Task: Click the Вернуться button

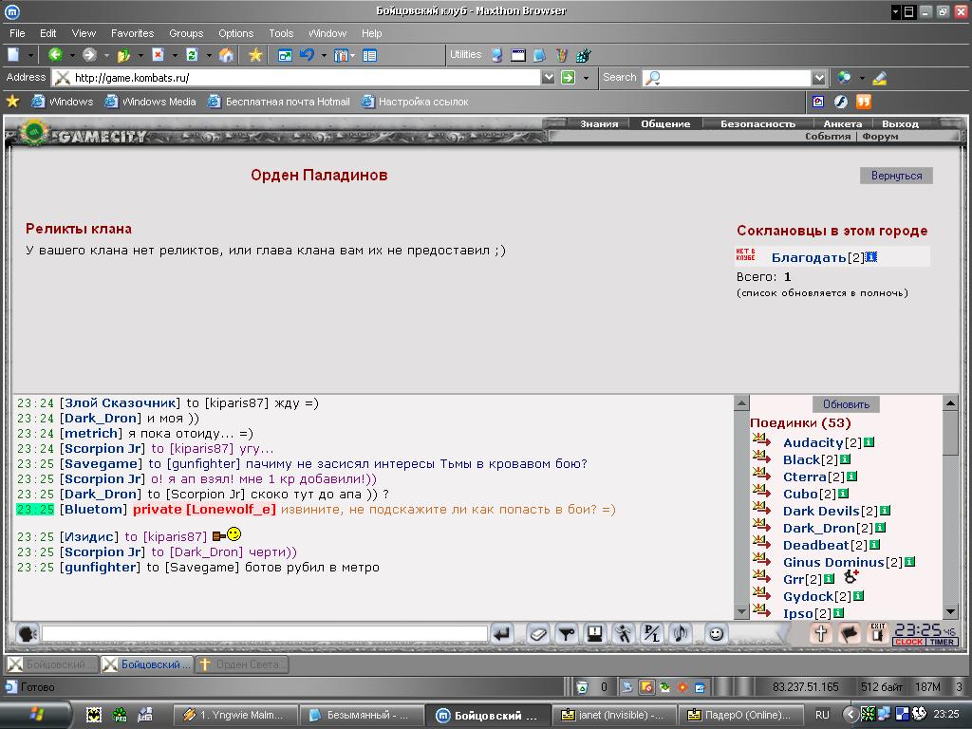Action: point(896,176)
